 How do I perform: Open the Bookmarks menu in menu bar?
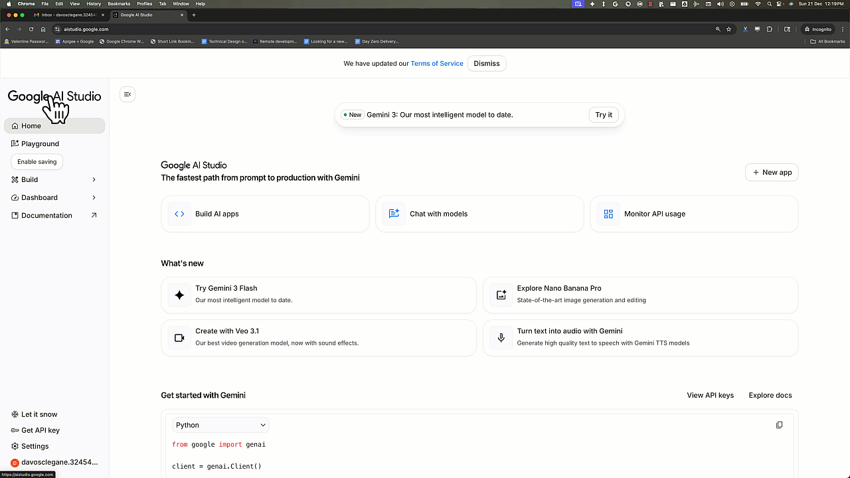tap(119, 4)
